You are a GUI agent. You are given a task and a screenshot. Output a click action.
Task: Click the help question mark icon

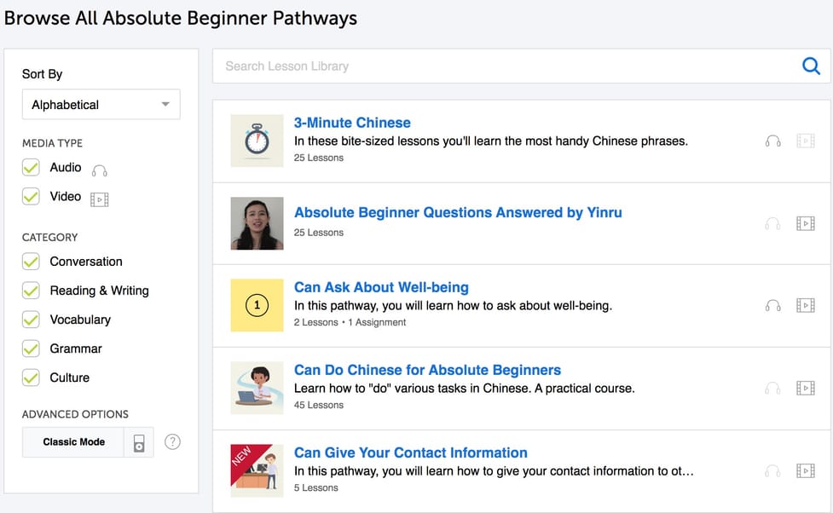tap(172, 441)
